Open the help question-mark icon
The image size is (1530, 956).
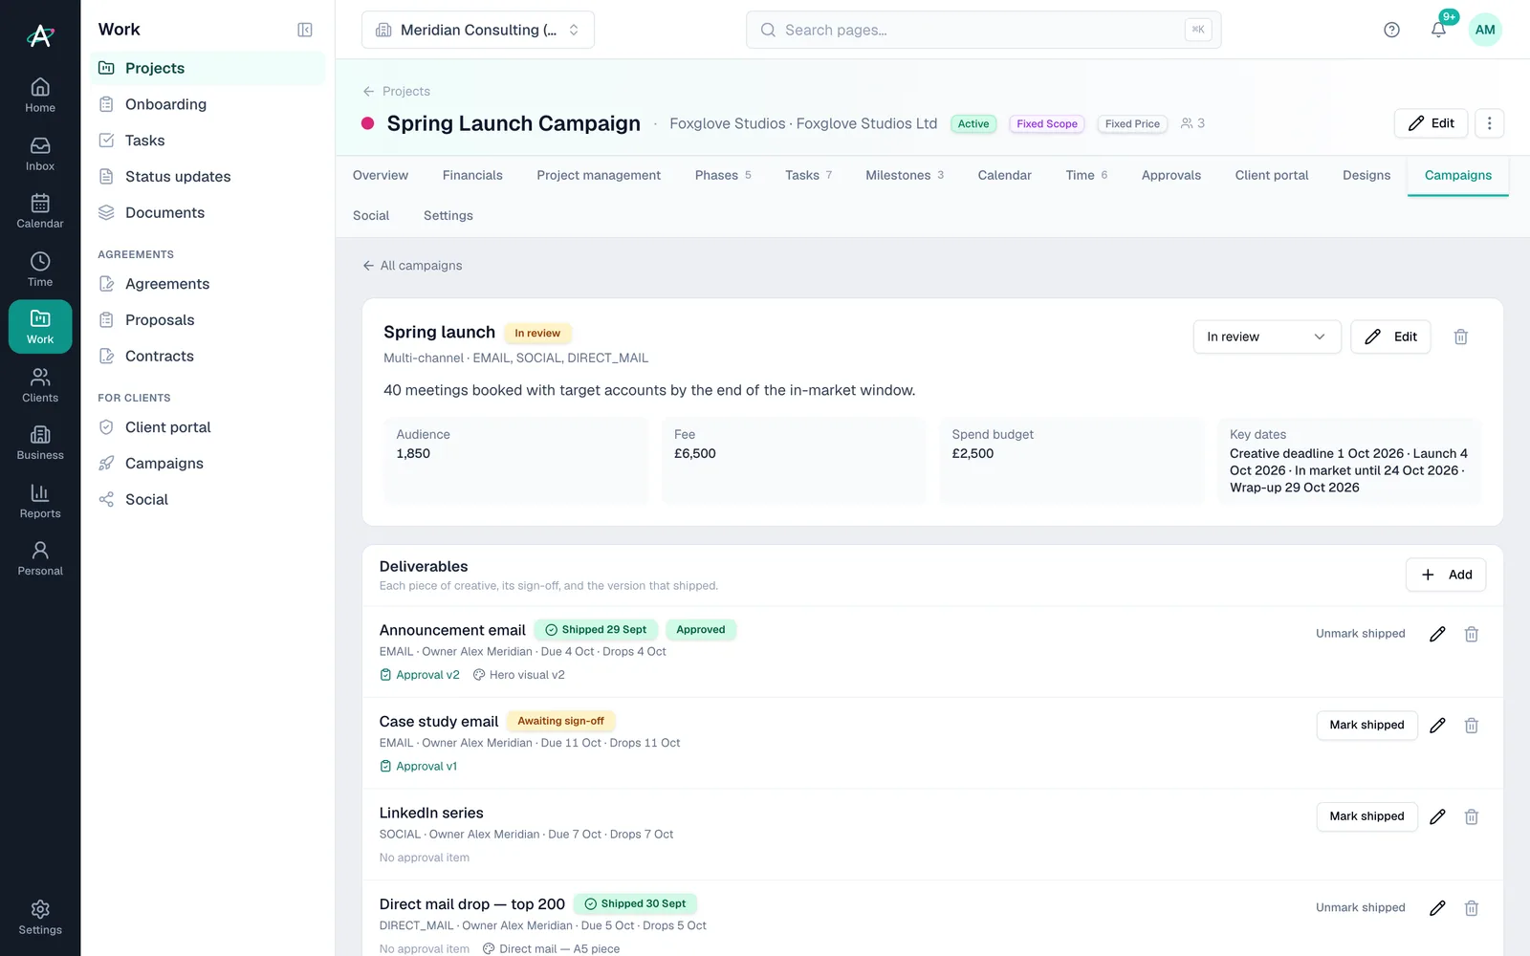click(x=1391, y=30)
